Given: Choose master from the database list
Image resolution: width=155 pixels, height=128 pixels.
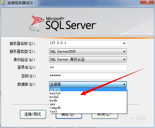Looking at the screenshot, I should coord(88,93).
